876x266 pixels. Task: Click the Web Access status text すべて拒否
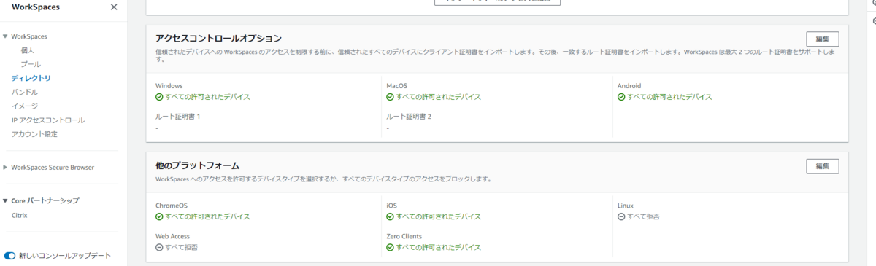181,247
